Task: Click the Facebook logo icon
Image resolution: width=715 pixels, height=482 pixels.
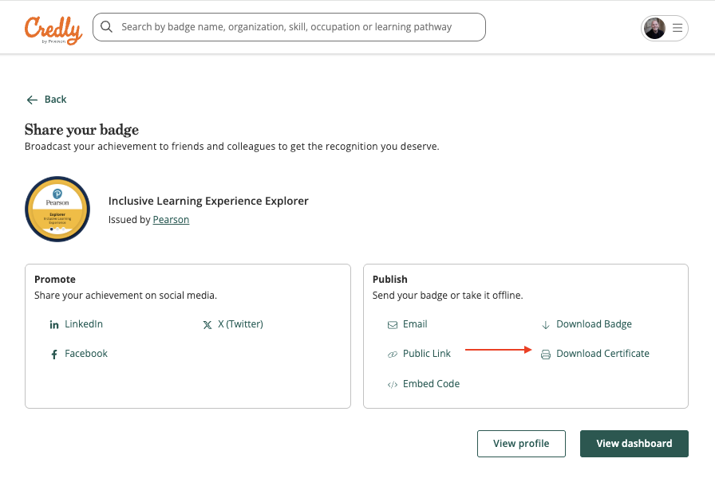Action: 54,354
